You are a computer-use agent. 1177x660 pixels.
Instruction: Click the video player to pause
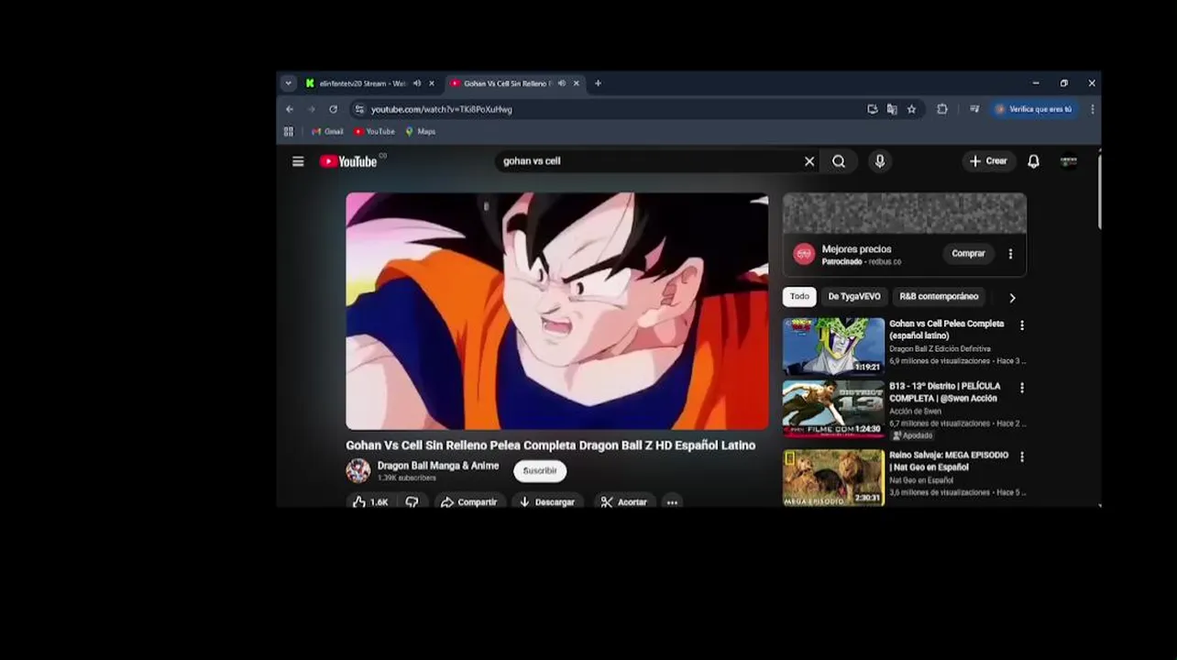[557, 311]
